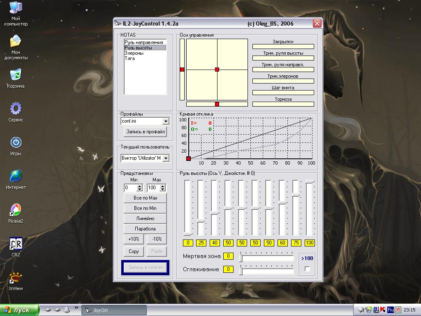Expand the current user dropdown
The height and width of the screenshot is (316, 421).
166,158
